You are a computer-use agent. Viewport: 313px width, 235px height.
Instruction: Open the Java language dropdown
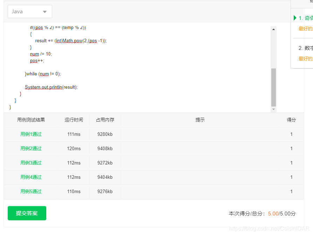click(x=30, y=12)
